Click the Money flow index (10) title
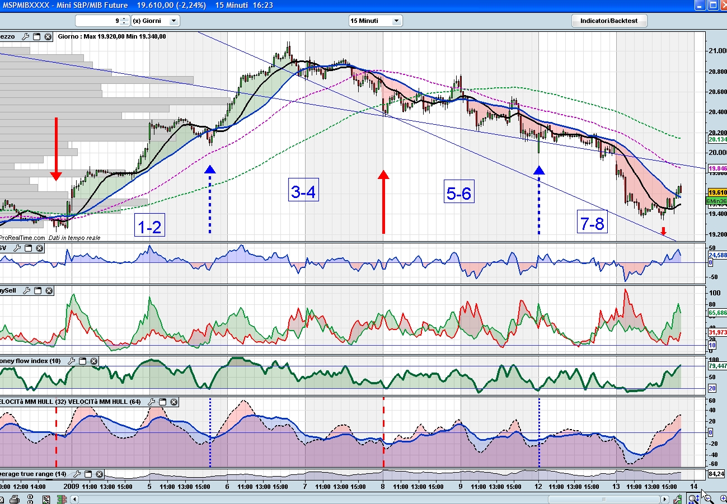The height and width of the screenshot is (504, 727). point(31,361)
